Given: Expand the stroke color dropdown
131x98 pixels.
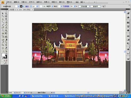Looking at the screenshot, I should pos(23,6).
